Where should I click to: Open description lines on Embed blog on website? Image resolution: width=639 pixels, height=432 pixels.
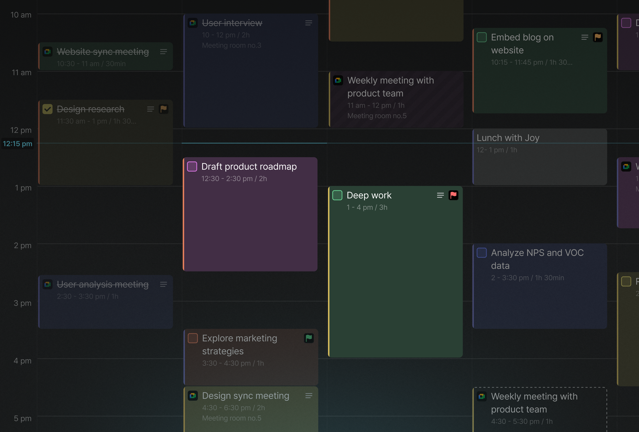585,37
